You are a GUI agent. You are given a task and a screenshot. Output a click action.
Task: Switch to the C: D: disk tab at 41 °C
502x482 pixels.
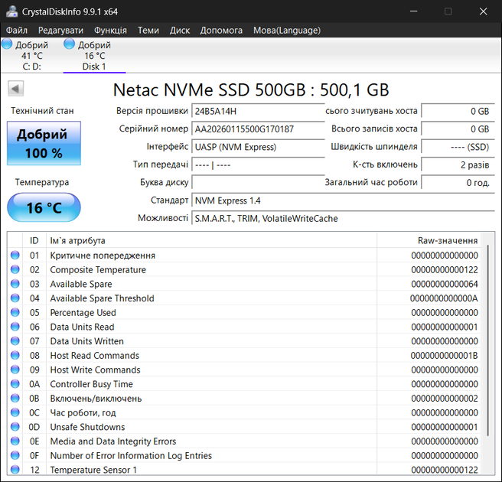pos(31,55)
